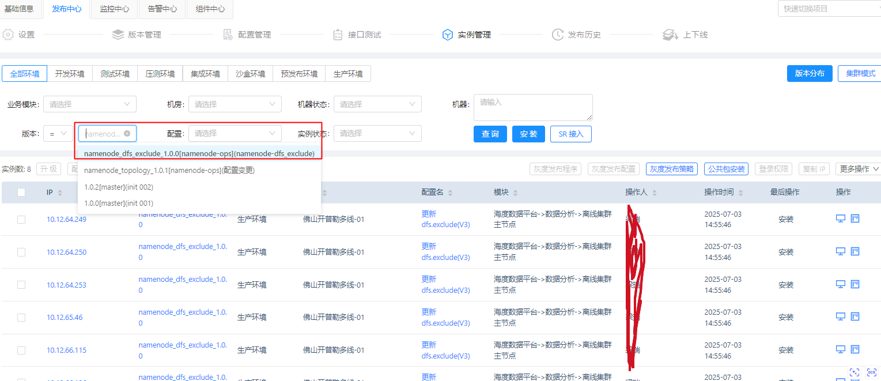This screenshot has width=881, height=381.
Task: Go to the 版本管理 step icon
Action: [118, 35]
